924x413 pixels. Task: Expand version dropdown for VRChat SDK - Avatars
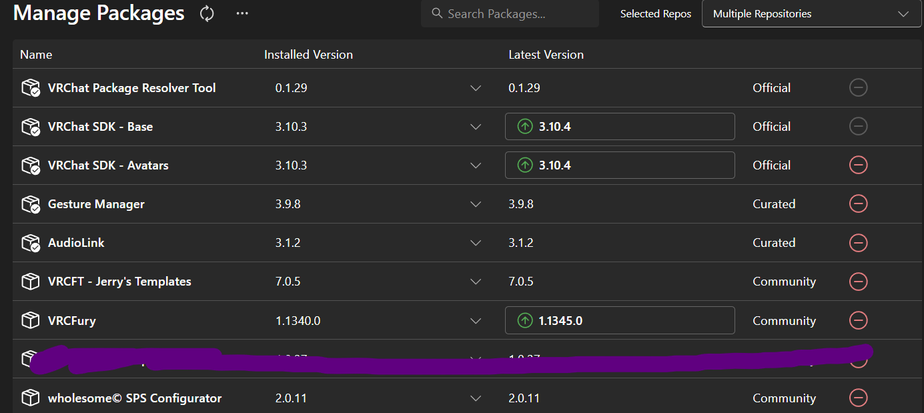476,165
